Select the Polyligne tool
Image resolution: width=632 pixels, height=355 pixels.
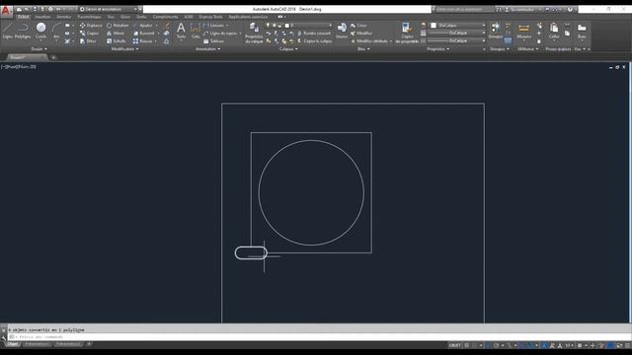tap(23, 31)
